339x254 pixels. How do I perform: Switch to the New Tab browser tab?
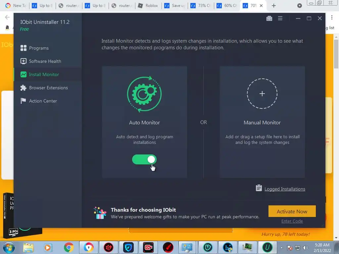pyautogui.click(x=16, y=6)
